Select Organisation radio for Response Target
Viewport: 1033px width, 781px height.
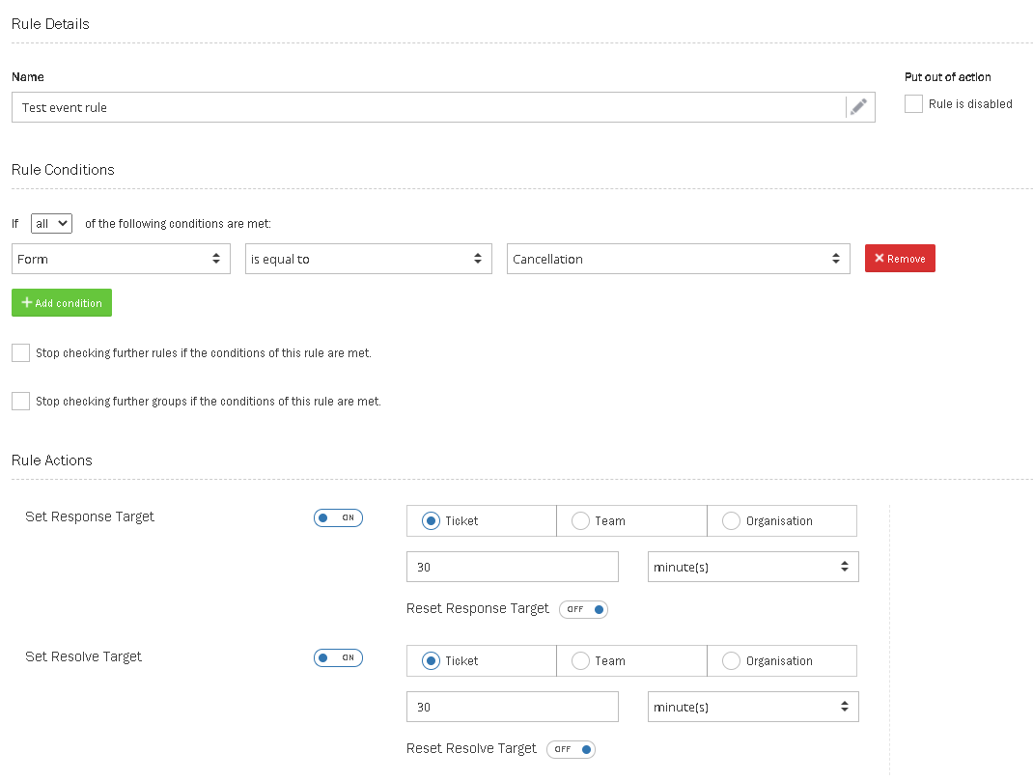[x=732, y=521]
